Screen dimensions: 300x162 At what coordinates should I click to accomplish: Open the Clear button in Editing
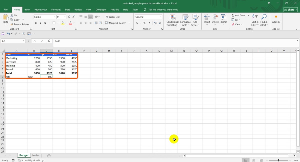237,24
